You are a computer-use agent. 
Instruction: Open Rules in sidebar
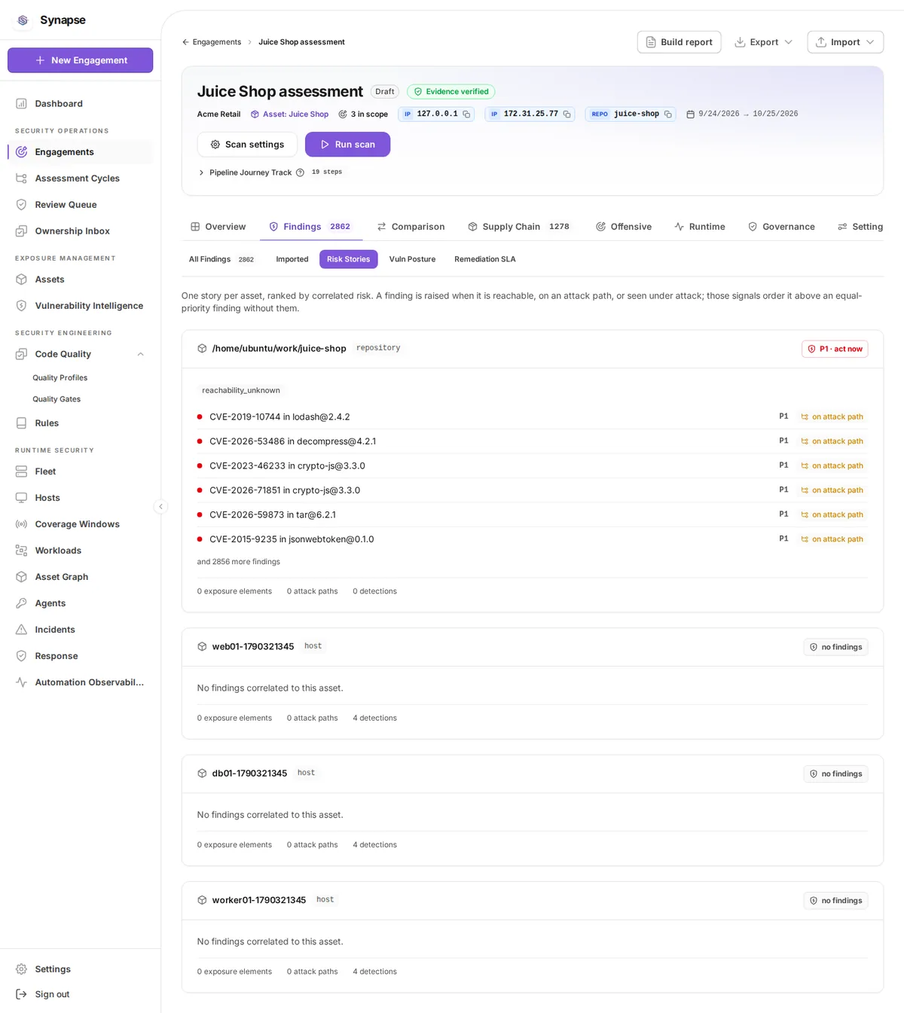pyautogui.click(x=81, y=423)
